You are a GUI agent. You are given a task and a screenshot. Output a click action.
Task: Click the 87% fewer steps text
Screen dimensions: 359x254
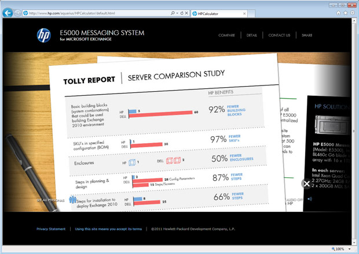[x=228, y=177]
